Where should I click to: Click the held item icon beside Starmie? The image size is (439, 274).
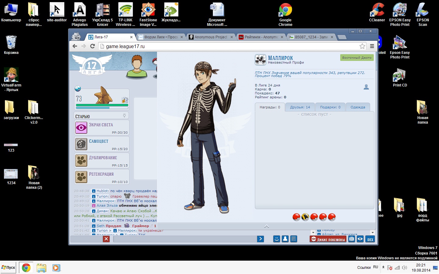(x=125, y=100)
